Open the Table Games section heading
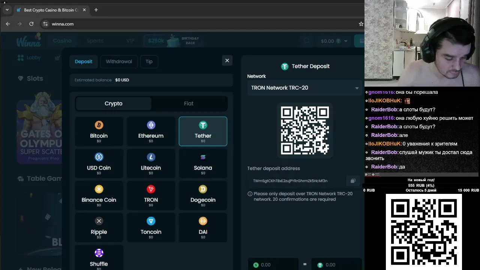Screen dimensions: 480x270 coord(40,178)
